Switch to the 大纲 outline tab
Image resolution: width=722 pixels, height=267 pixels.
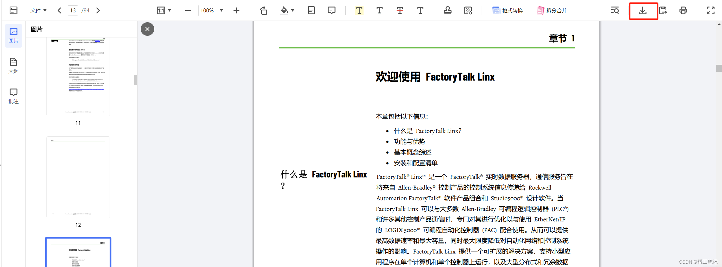(x=13, y=66)
